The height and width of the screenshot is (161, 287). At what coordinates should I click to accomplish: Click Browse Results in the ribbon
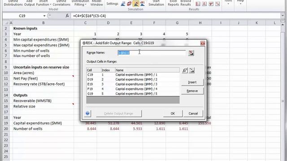coord(186,3)
